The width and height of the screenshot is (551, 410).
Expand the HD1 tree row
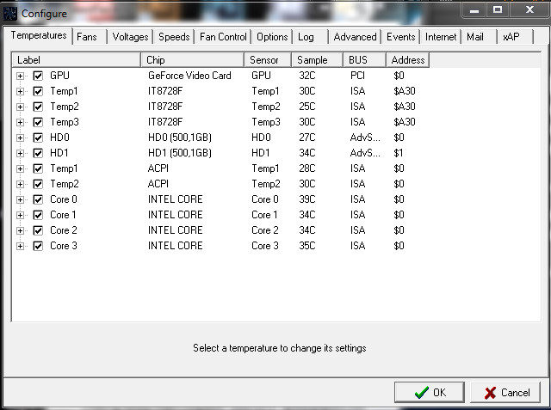20,153
